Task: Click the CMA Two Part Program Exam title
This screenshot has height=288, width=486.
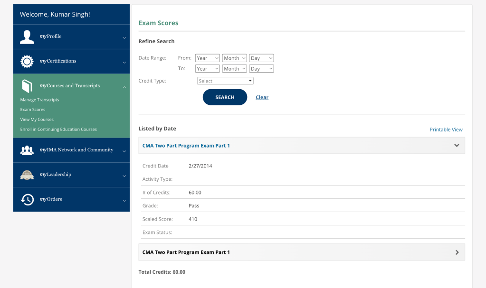Action: tap(186, 146)
